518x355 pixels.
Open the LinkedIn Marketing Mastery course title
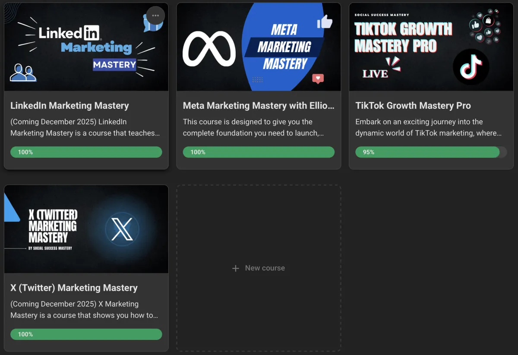[x=69, y=106]
